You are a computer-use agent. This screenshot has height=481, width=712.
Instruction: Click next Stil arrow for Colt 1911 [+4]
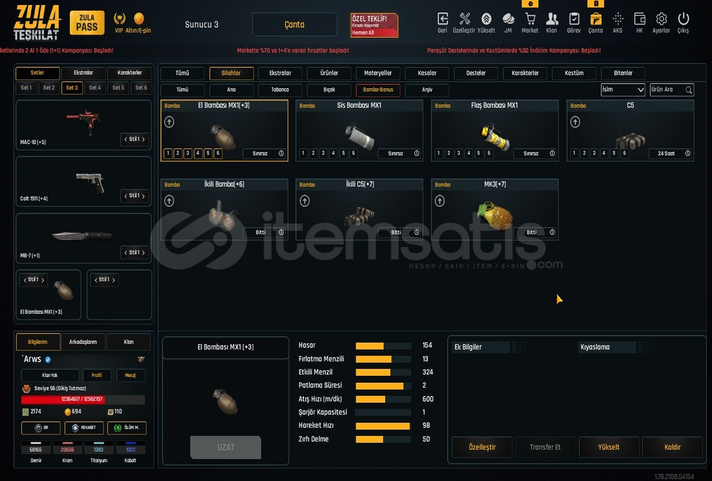pyautogui.click(x=144, y=196)
